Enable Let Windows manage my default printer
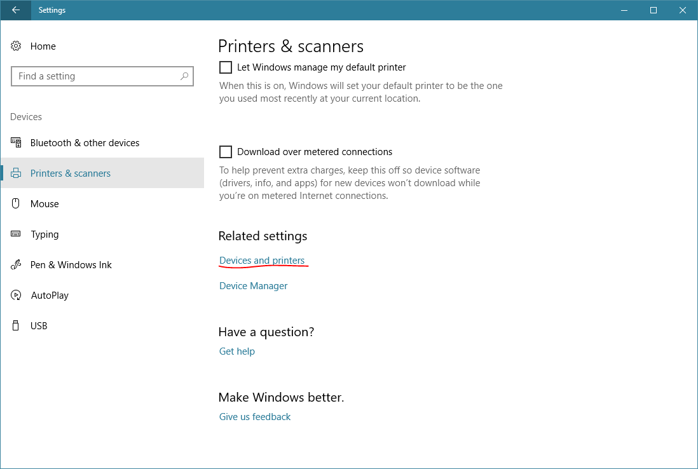Image resolution: width=698 pixels, height=469 pixels. point(226,67)
